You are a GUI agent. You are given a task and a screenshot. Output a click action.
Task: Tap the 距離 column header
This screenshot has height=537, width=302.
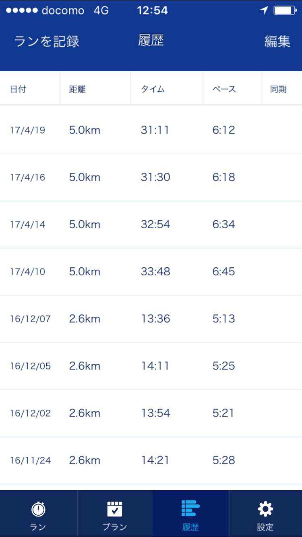(x=77, y=89)
